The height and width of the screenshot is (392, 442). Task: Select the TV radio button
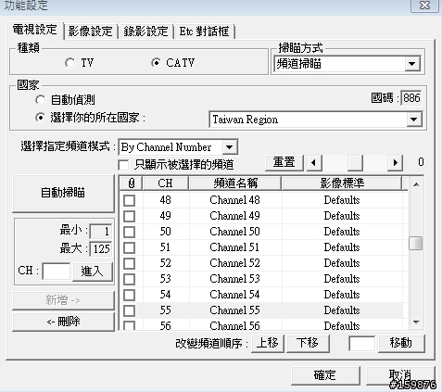(x=70, y=63)
